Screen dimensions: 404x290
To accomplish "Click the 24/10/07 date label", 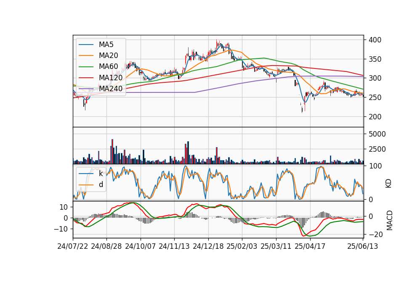I will coord(141,246).
